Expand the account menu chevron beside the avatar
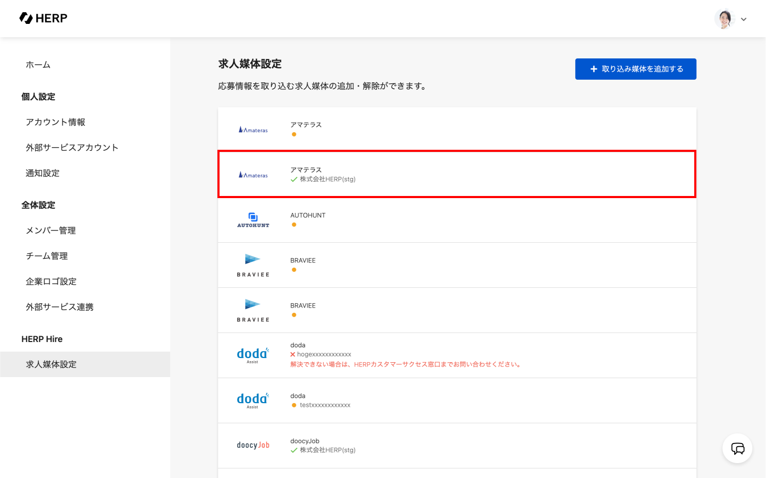This screenshot has height=478, width=766. (x=744, y=19)
